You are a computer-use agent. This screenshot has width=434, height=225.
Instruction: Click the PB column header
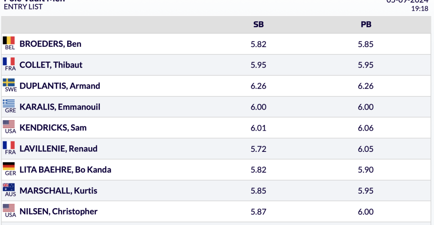366,25
